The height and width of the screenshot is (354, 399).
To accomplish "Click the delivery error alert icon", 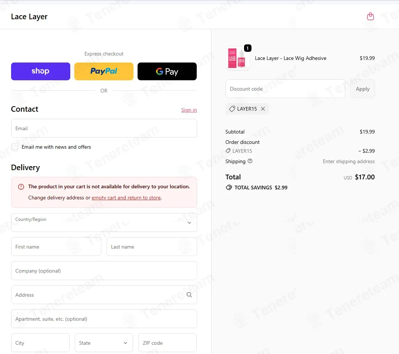I will pos(21,187).
